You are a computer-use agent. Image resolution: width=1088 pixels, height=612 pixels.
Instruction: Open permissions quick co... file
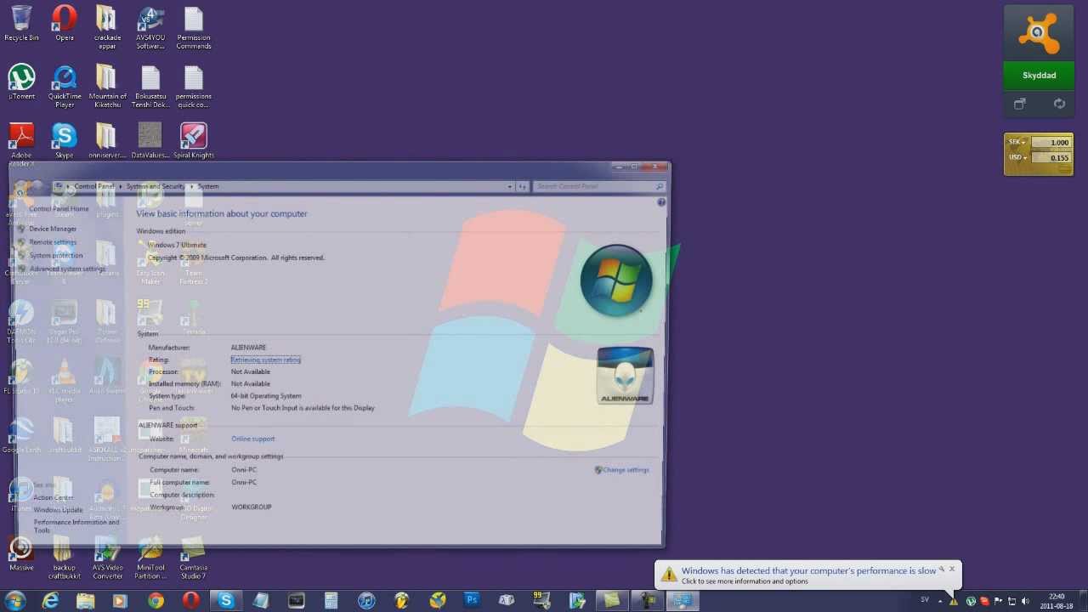pyautogui.click(x=194, y=86)
